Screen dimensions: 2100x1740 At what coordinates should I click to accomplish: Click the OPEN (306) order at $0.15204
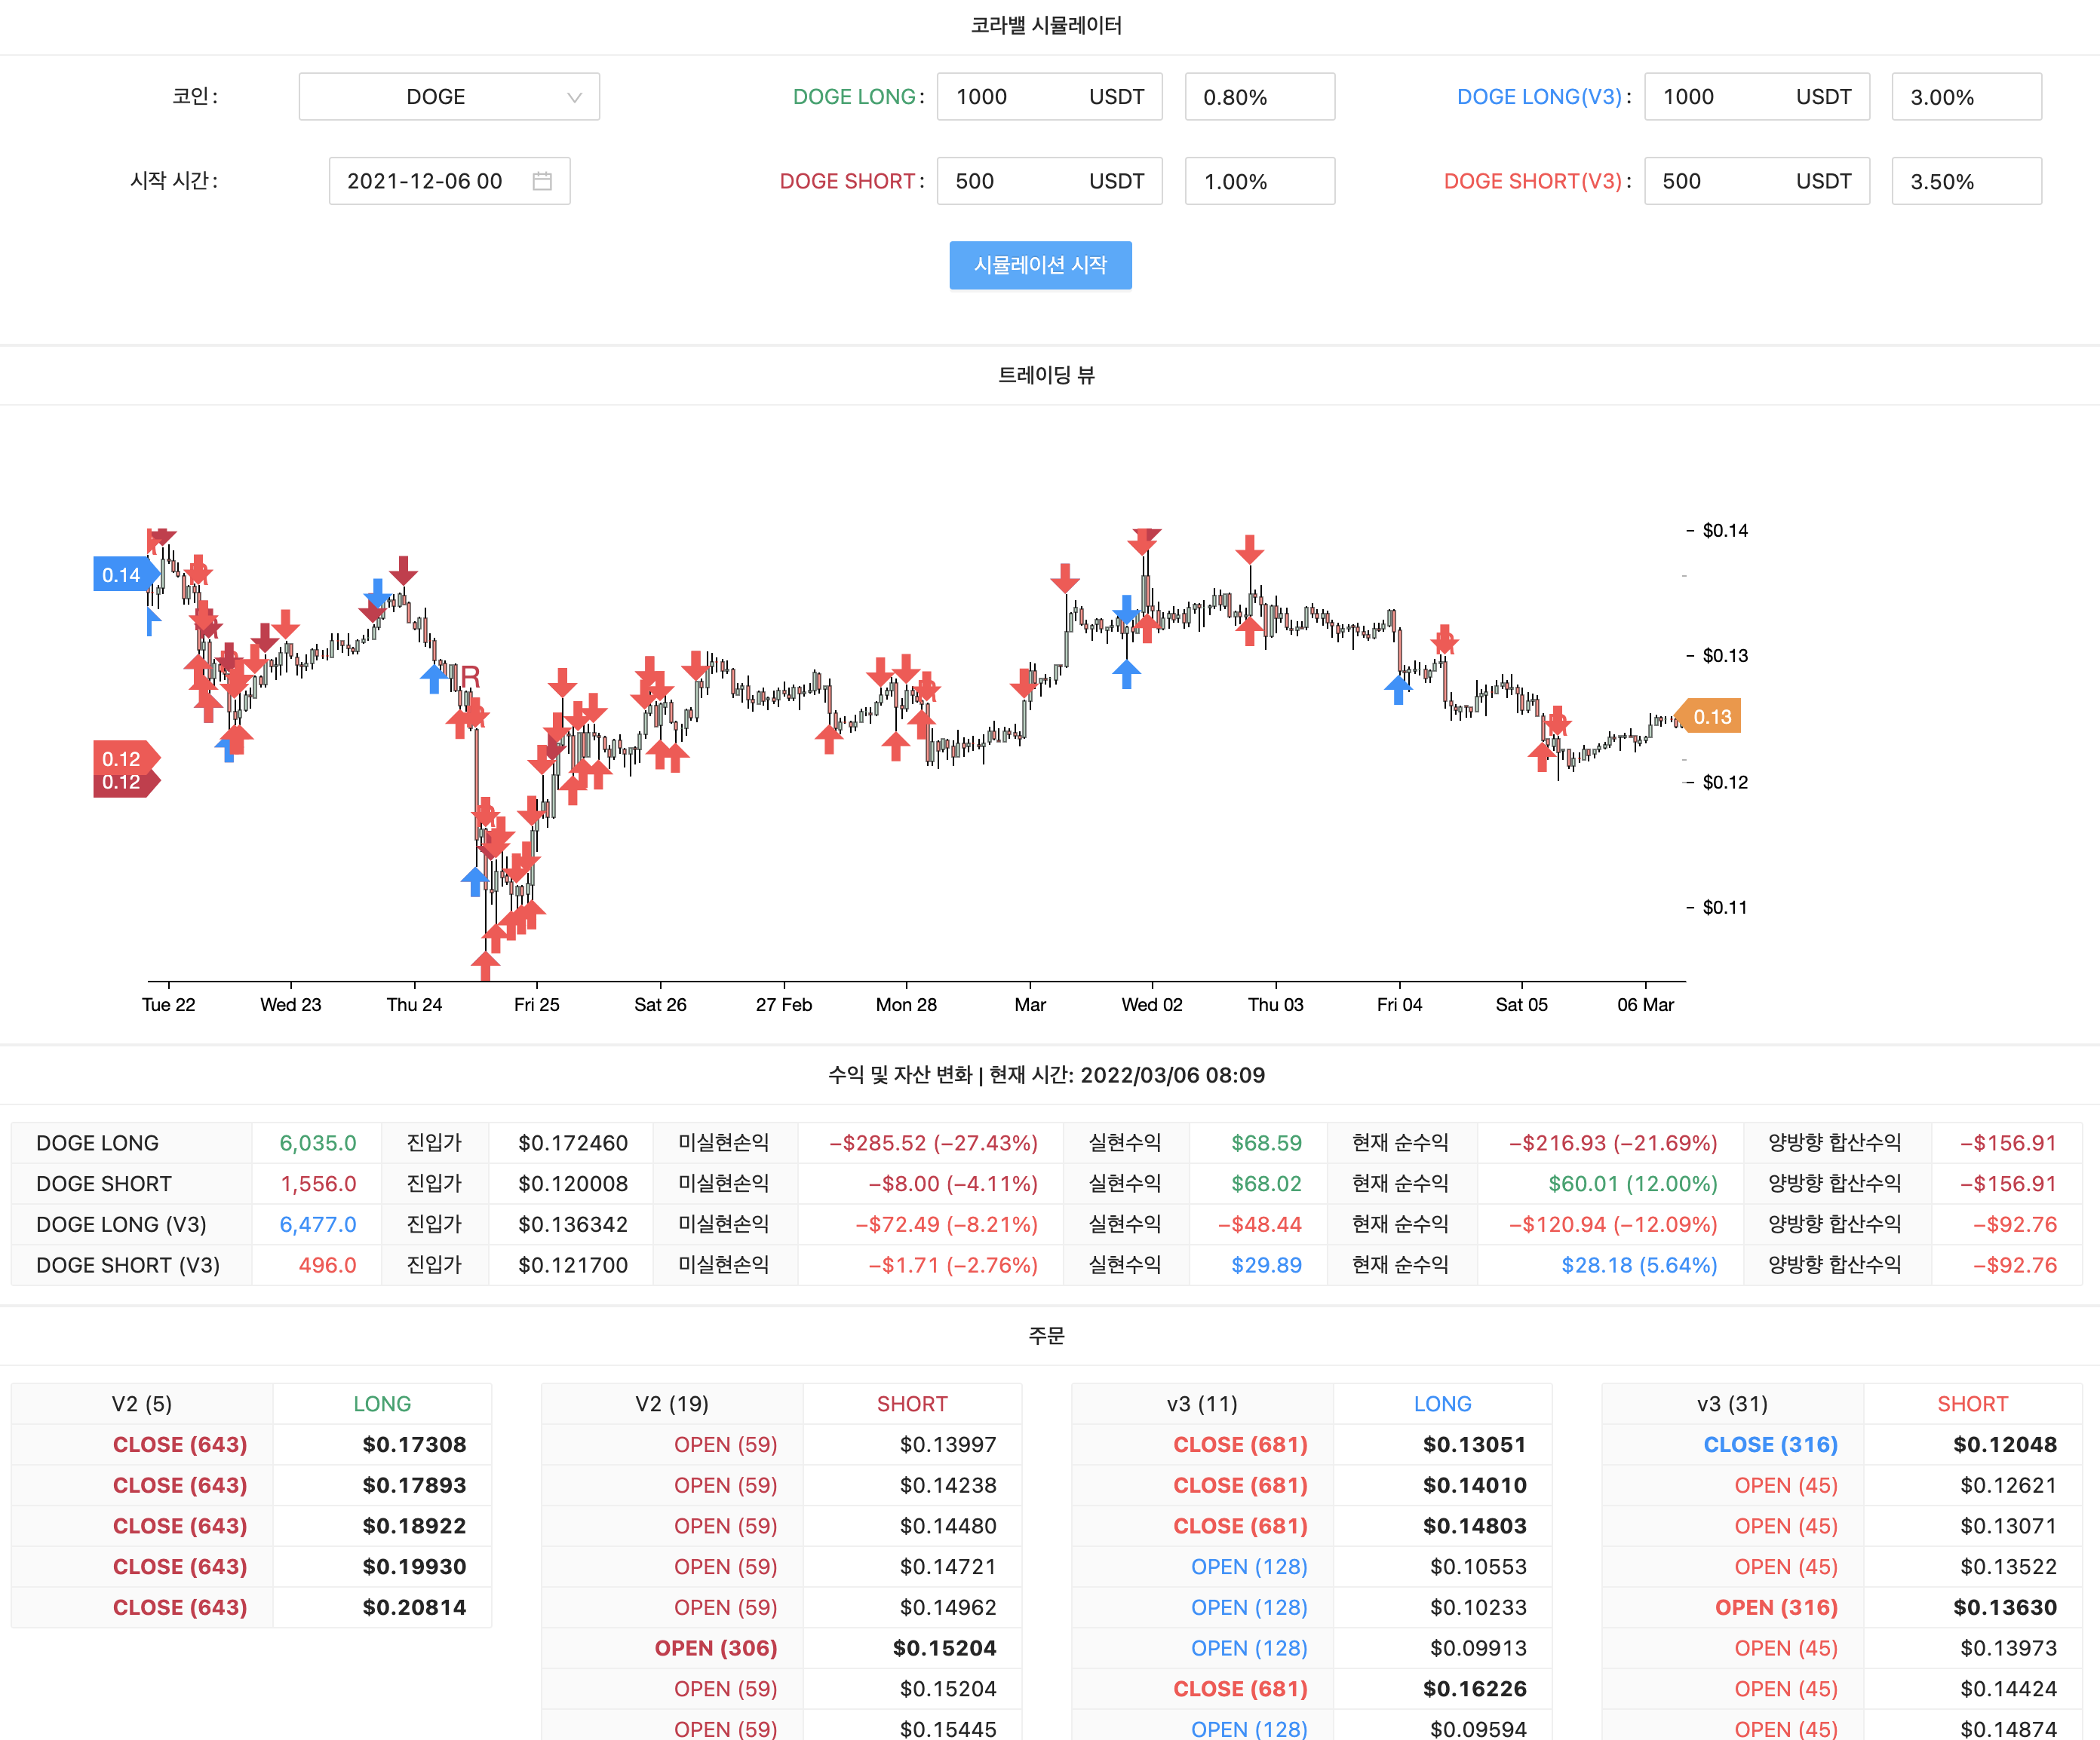(716, 1648)
